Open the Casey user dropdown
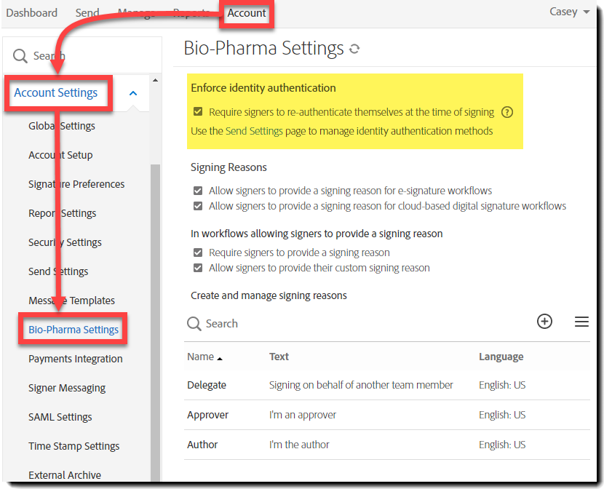604x489 pixels. 569,12
